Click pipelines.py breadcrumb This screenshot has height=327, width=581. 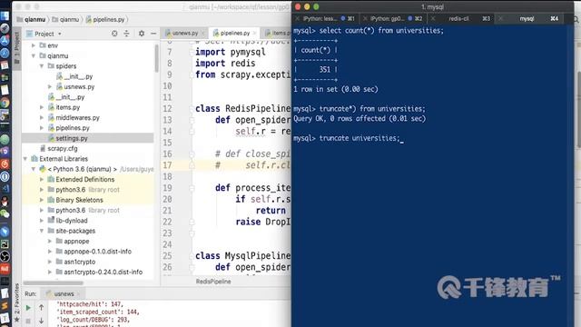point(105,19)
